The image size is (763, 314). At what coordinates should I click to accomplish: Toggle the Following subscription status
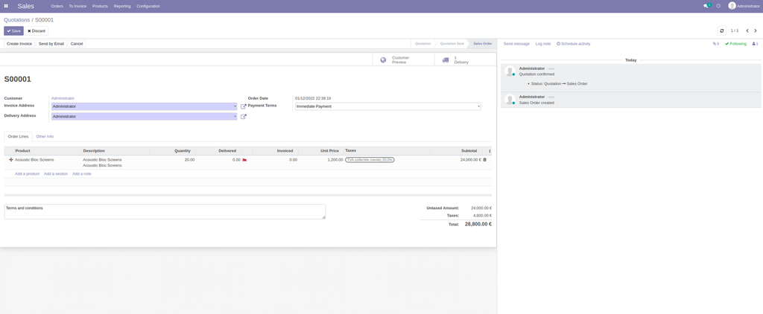coord(735,44)
